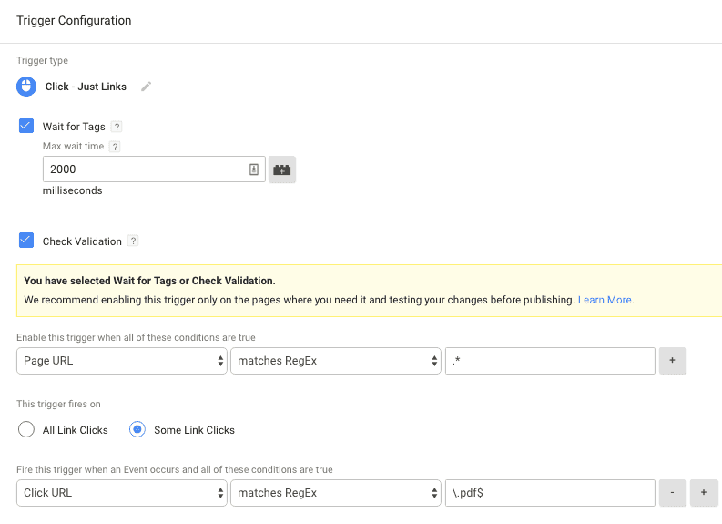The image size is (722, 524).
Task: Open the Check Validation help tooltip
Action: (133, 241)
